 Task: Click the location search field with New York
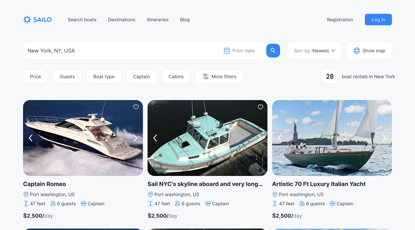coord(121,51)
